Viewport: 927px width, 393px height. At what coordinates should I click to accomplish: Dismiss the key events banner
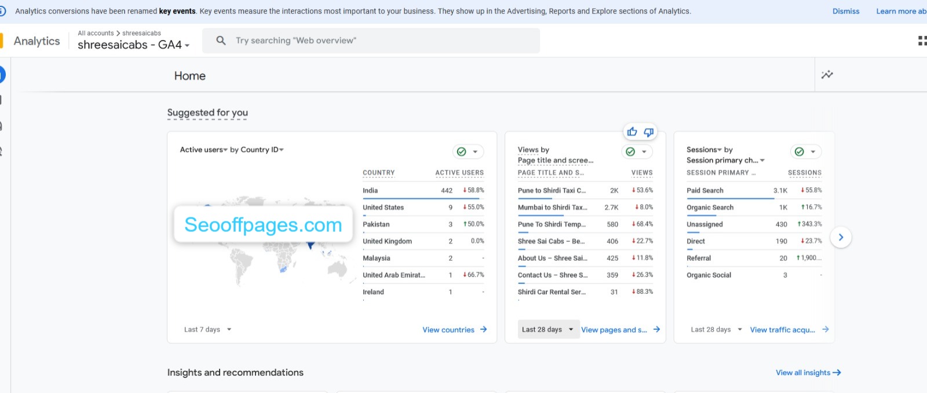pos(845,11)
